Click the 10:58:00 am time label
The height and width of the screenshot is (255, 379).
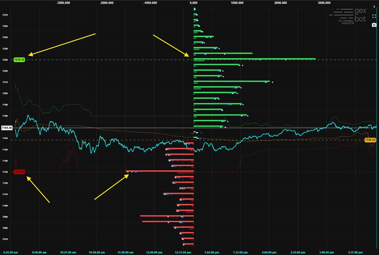pos(97,252)
